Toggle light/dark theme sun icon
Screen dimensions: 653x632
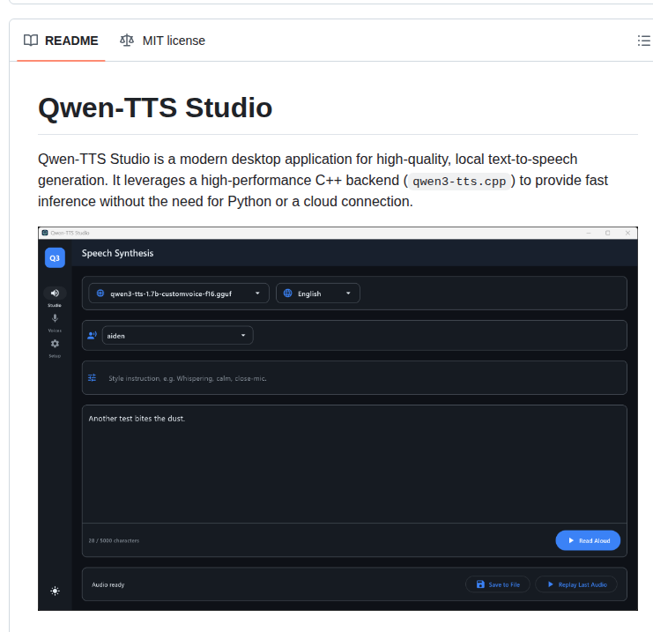click(55, 591)
